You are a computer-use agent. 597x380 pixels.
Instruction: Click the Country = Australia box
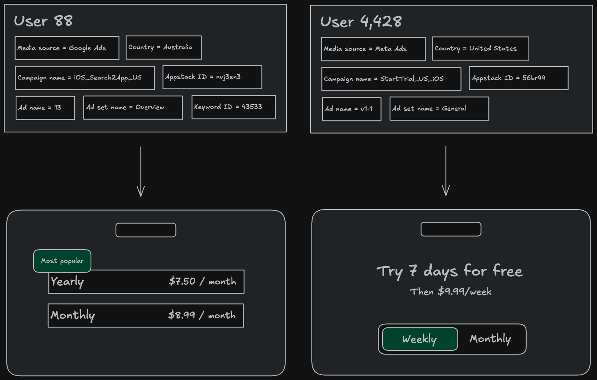[164, 47]
